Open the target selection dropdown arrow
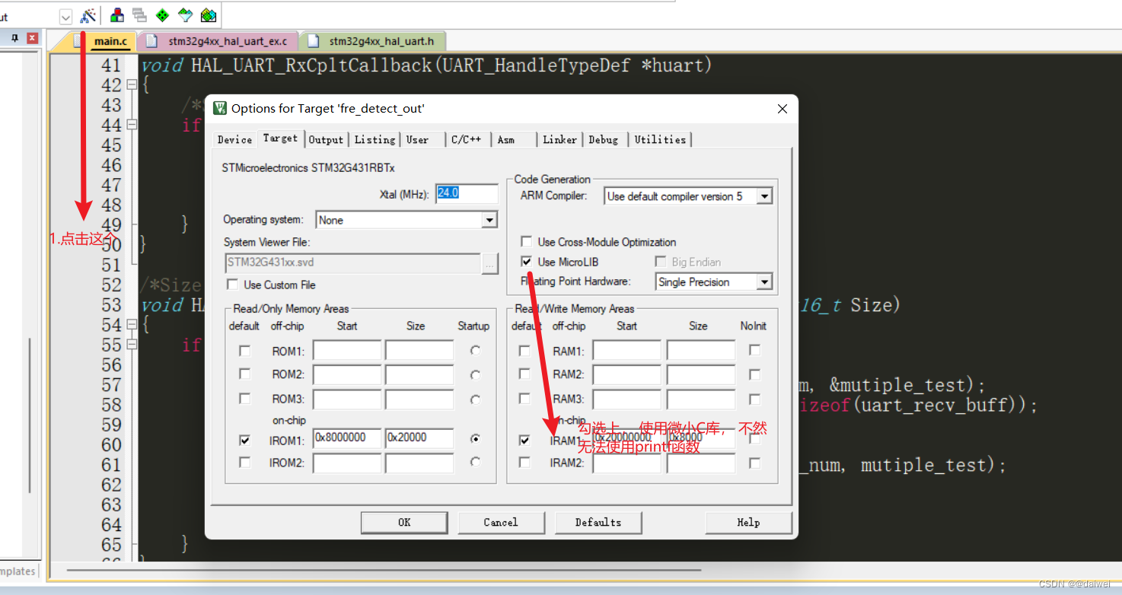Viewport: 1122px width, 595px height. pyautogui.click(x=65, y=17)
